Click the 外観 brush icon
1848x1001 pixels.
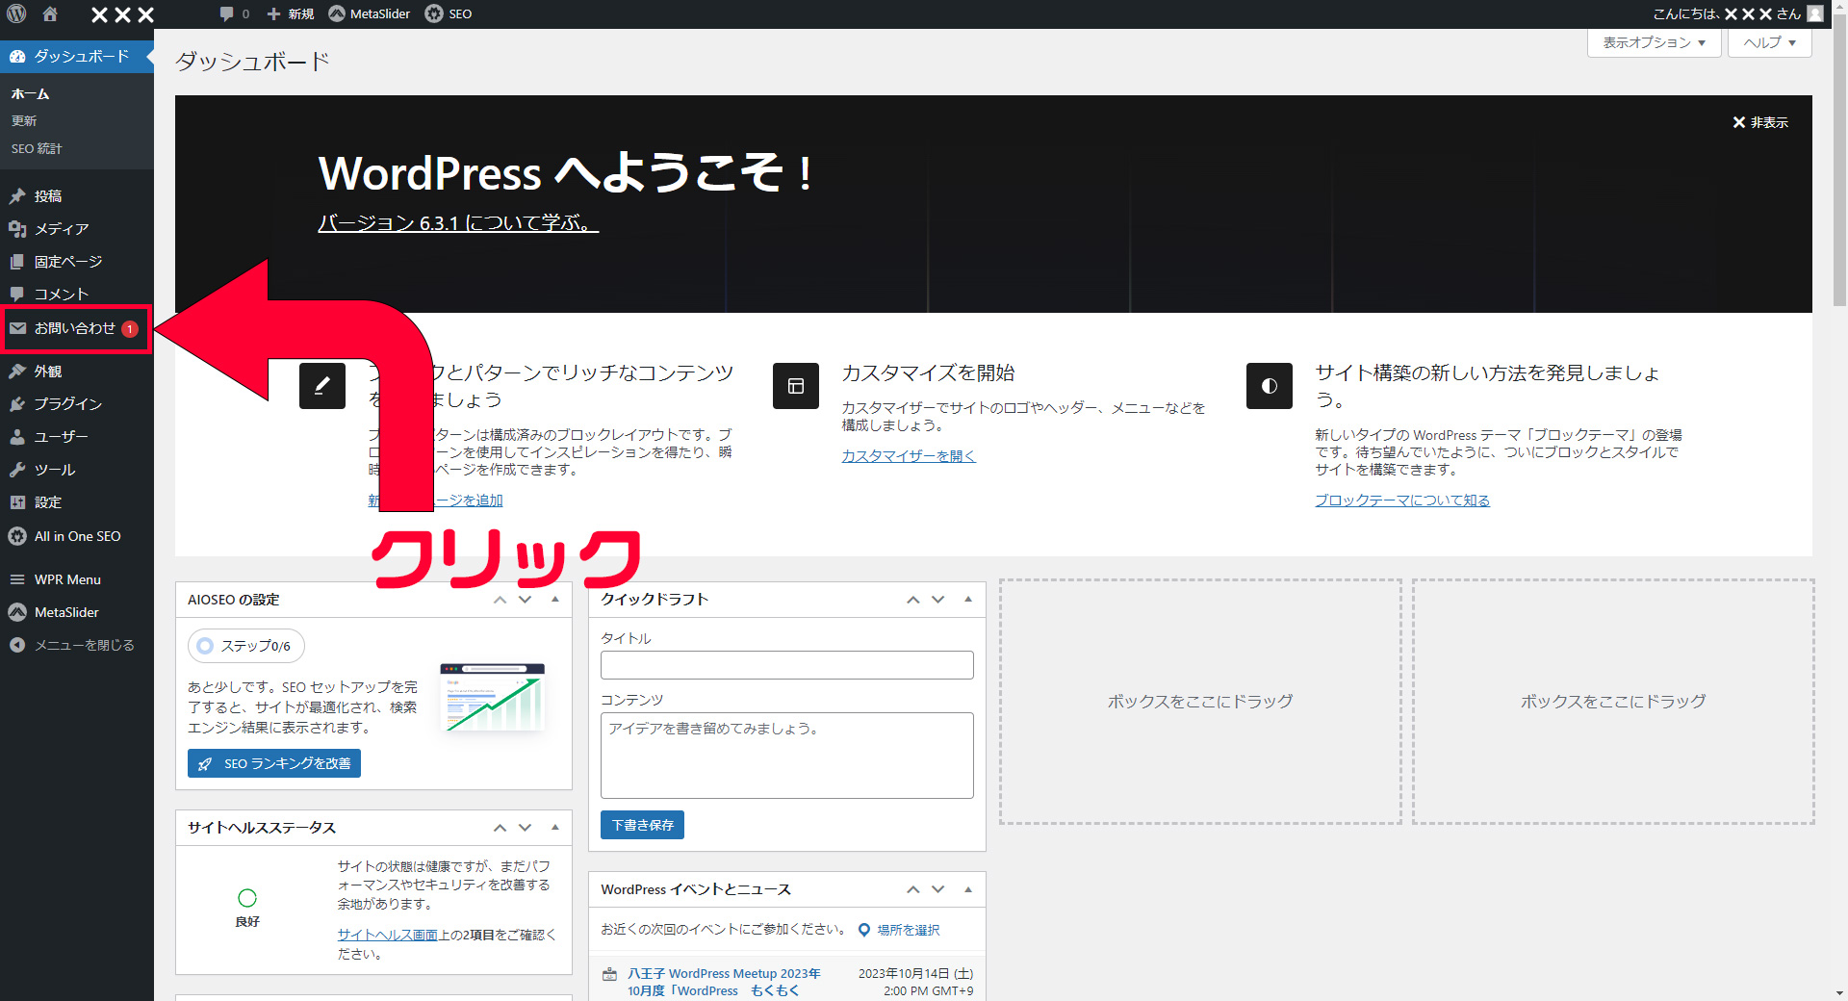pos(17,372)
